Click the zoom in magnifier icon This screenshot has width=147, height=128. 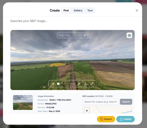(x=79, y=84)
